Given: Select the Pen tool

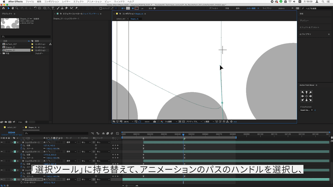Looking at the screenshot, I should pyautogui.click(x=49, y=8).
